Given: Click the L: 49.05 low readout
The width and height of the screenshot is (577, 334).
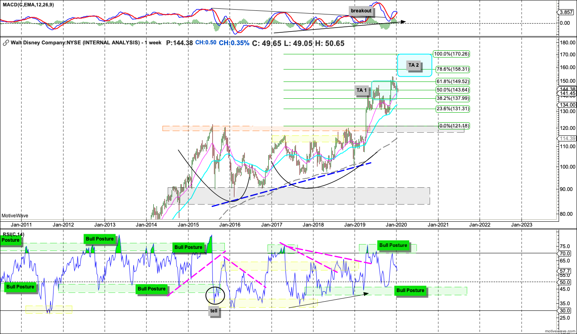Looking at the screenshot, I should [x=299, y=43].
